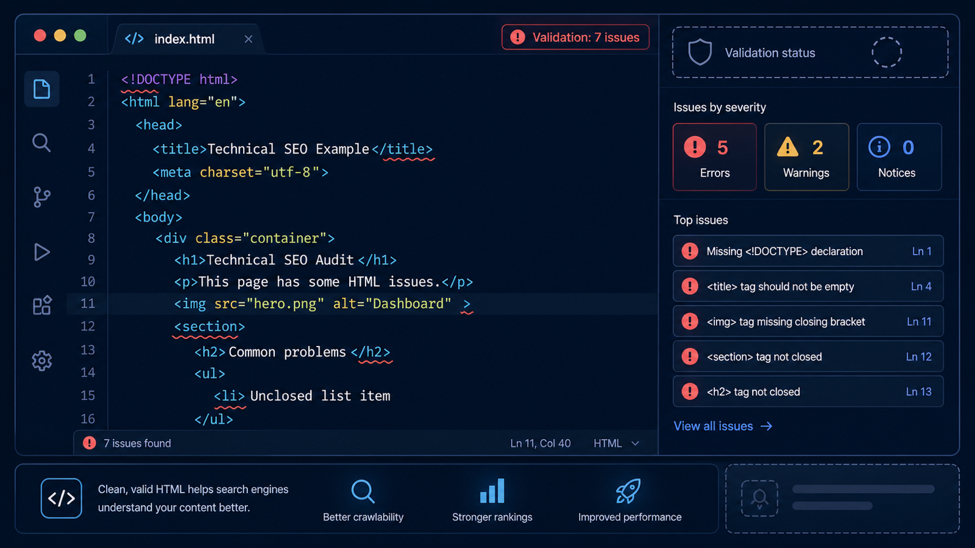
Task: Click the arrow next to View all issues
Action: click(767, 426)
